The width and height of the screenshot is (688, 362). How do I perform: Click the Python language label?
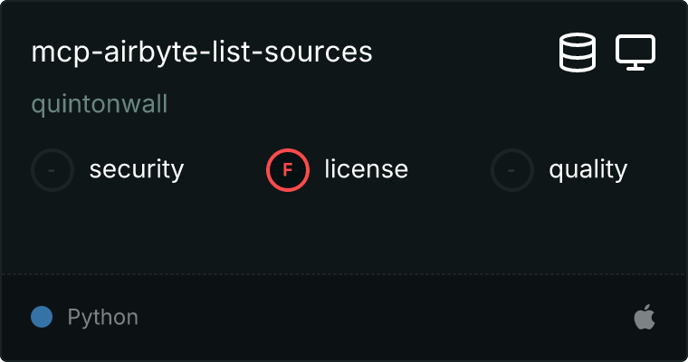[x=103, y=318]
